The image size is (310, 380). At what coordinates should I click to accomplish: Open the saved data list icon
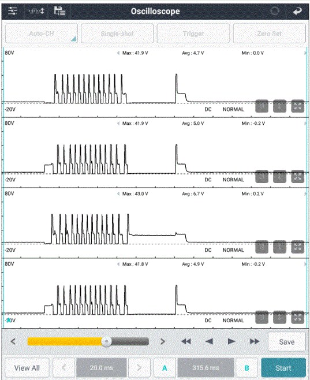click(59, 11)
